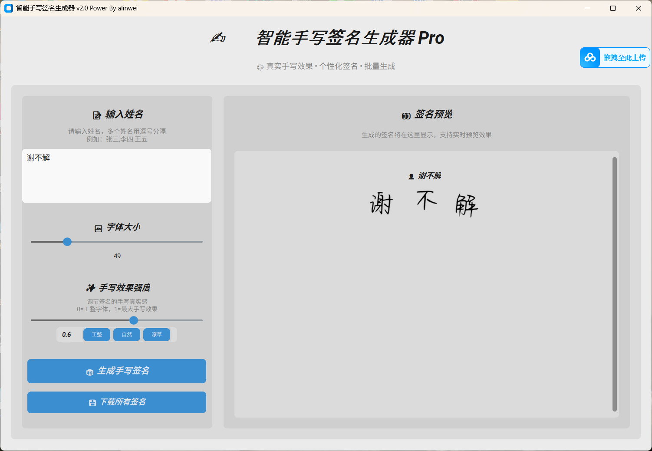Click the 字体大小 heading text
Screen dimensions: 652x451
(x=124, y=227)
